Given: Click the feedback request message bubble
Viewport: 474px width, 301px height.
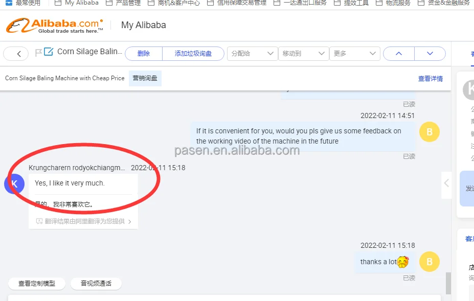Looking at the screenshot, I should [x=303, y=136].
